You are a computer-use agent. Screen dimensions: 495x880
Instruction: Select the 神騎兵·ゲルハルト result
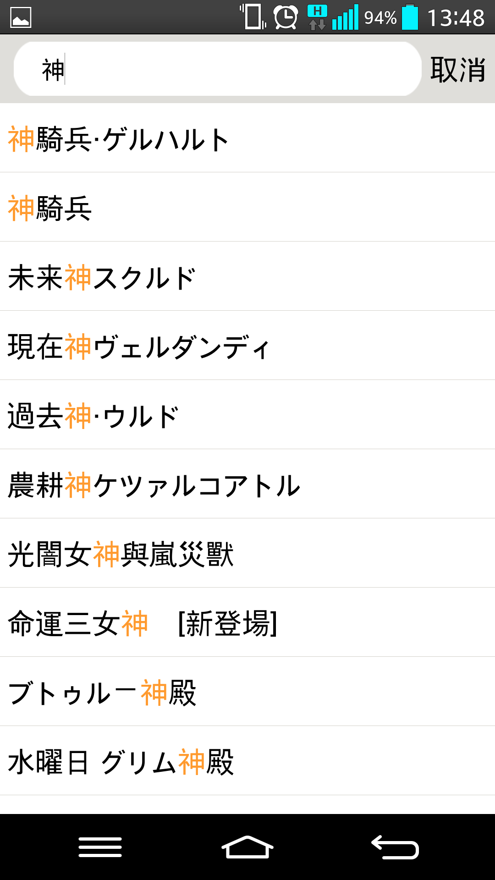[x=247, y=138]
